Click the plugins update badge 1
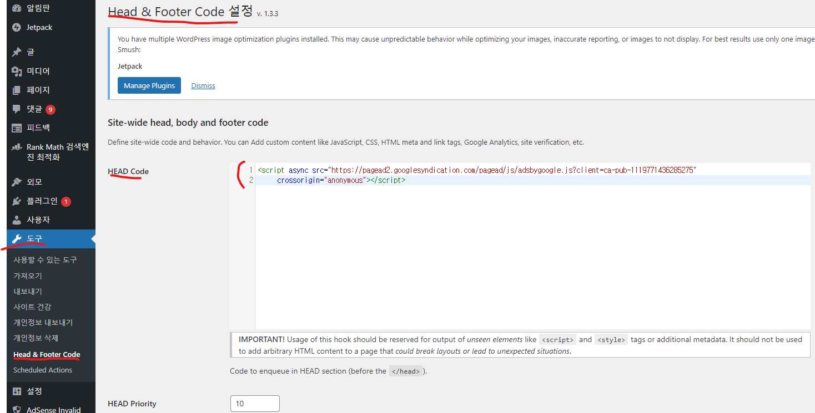Image resolution: width=815 pixels, height=413 pixels. (x=66, y=202)
